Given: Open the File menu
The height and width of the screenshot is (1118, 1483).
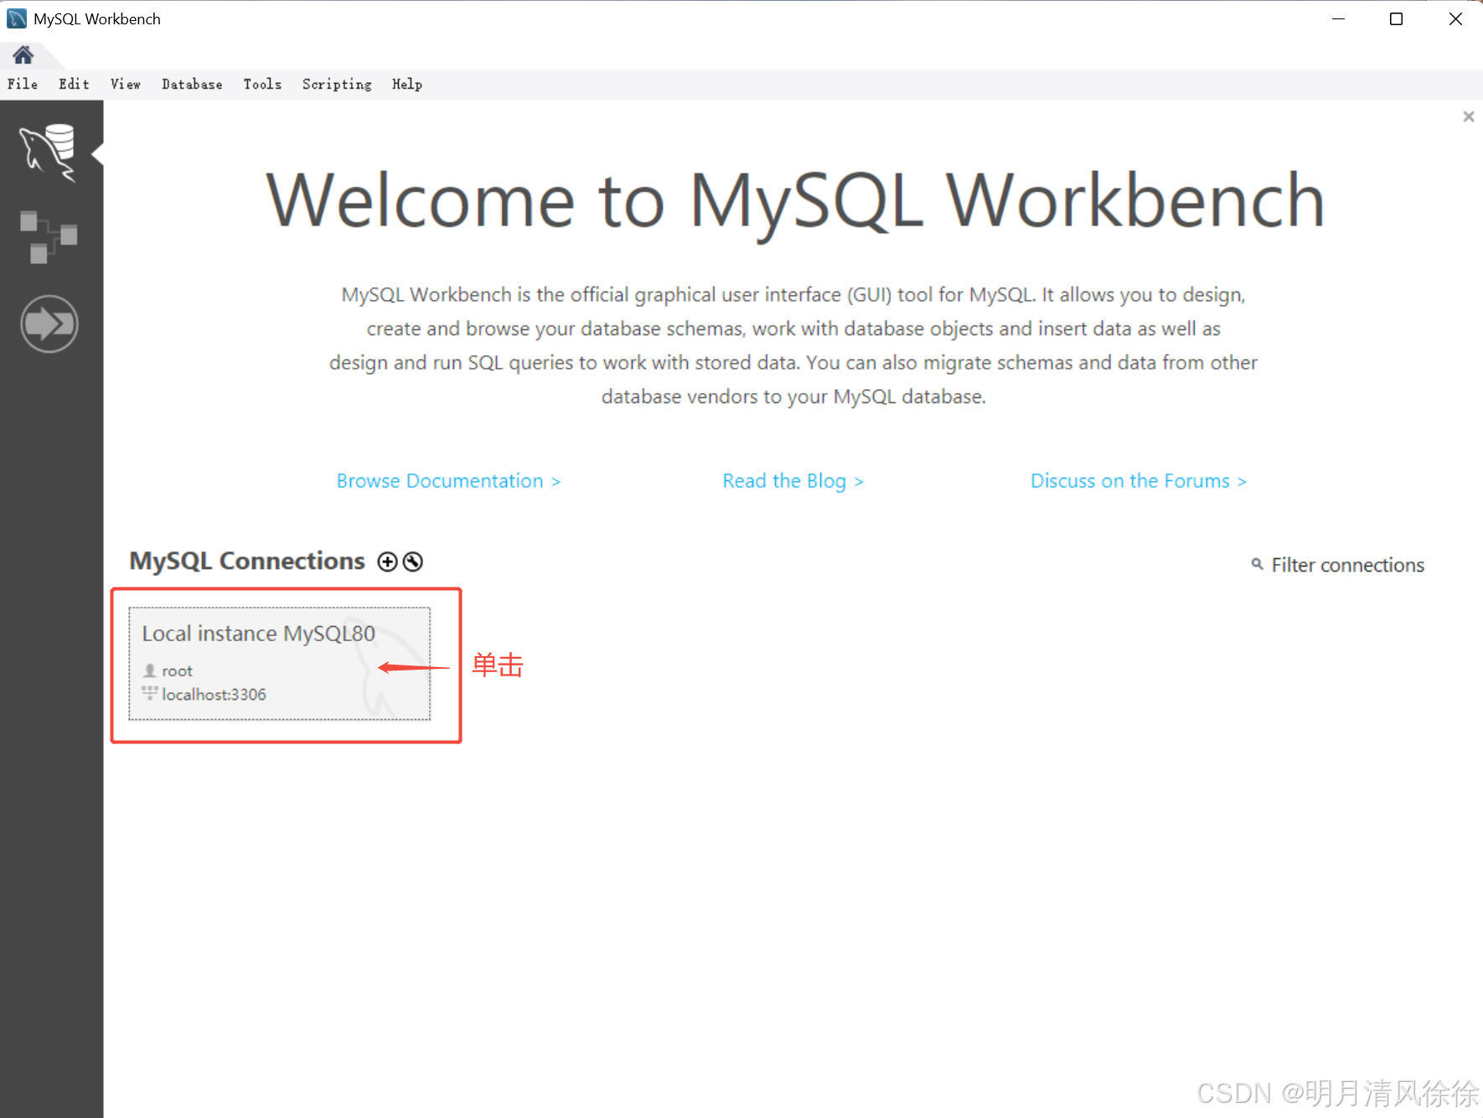Looking at the screenshot, I should tap(23, 84).
